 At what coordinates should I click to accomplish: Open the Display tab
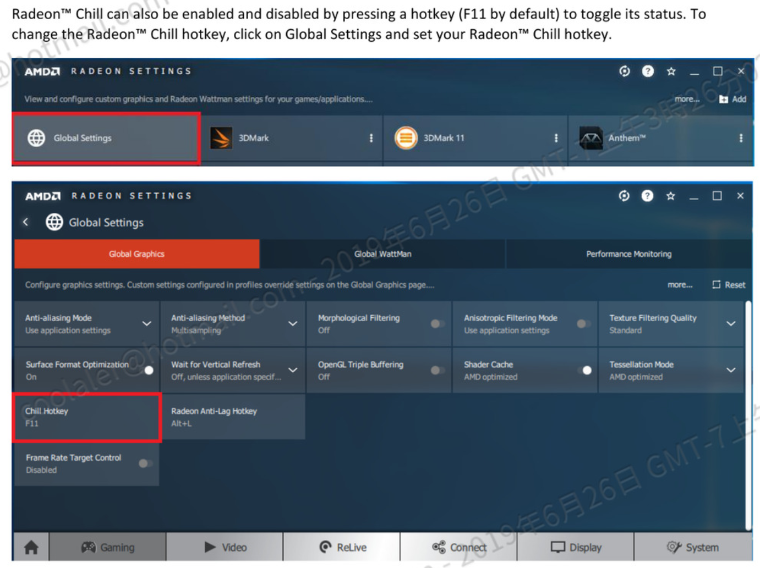(576, 547)
